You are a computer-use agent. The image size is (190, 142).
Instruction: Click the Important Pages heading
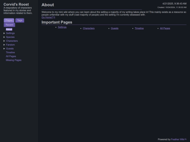(x=57, y=22)
